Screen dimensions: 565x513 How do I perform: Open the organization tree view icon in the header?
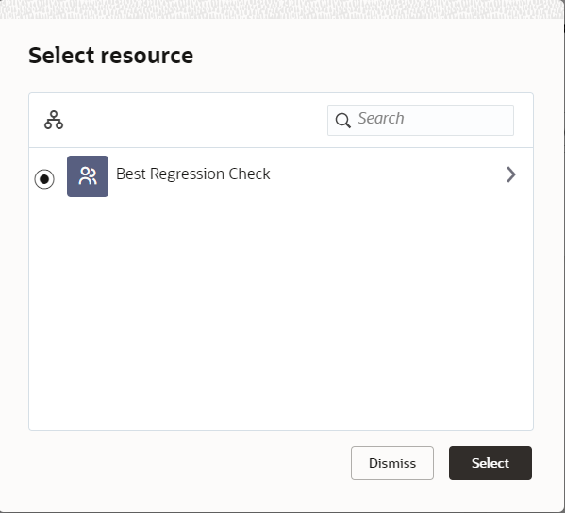(54, 120)
